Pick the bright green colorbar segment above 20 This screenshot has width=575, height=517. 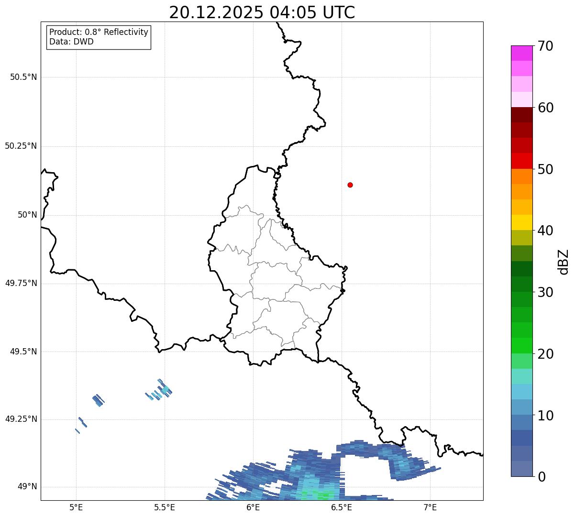click(x=521, y=345)
